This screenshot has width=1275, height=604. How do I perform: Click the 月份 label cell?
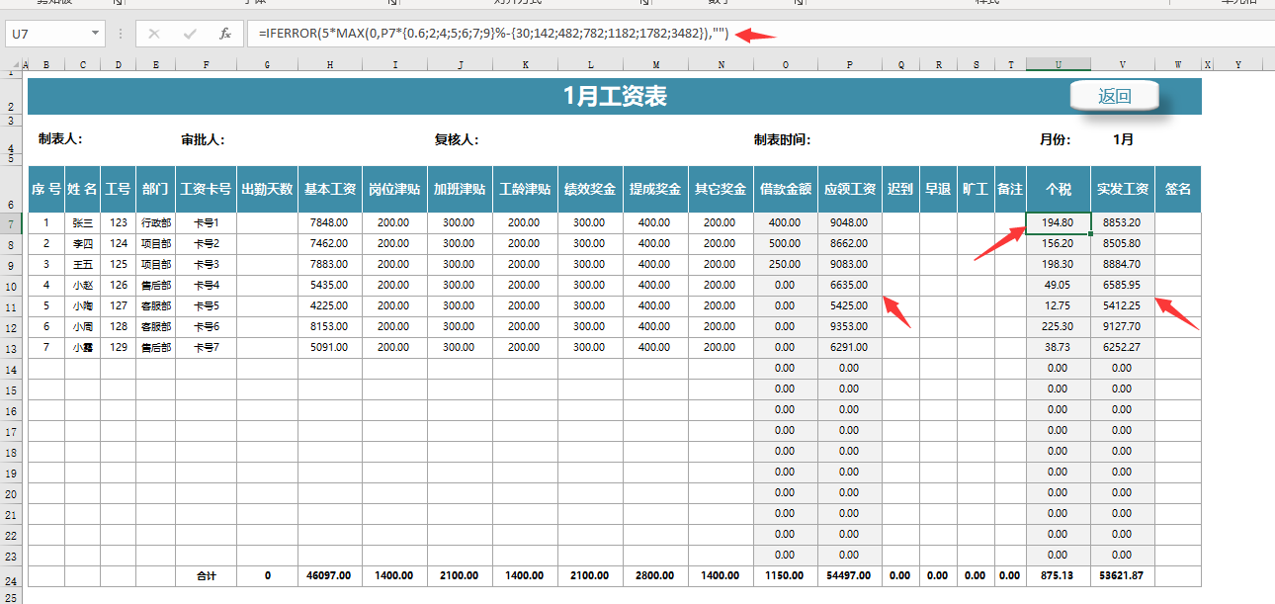click(x=1055, y=139)
